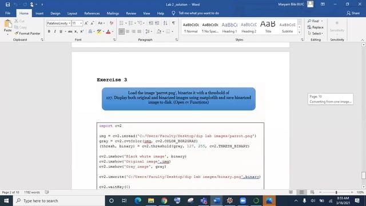The width and height of the screenshot is (366, 206).
Task: Click Increase Indent icon
Action: point(157,23)
